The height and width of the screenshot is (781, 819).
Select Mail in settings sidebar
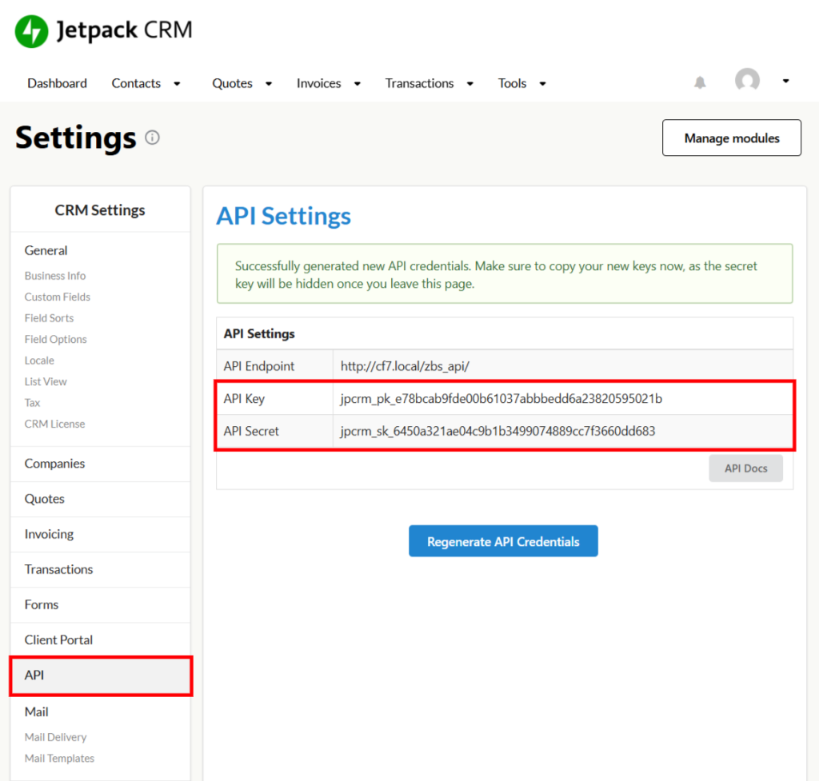click(x=36, y=712)
